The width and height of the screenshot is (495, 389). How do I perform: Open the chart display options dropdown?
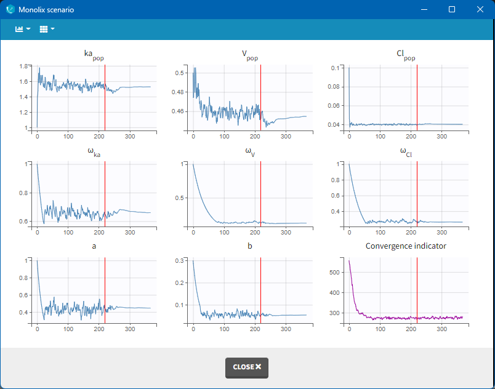23,29
